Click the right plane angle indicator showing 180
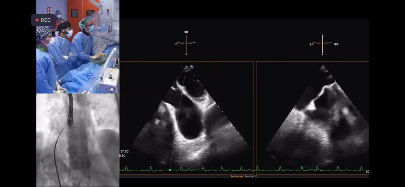 point(324,44)
